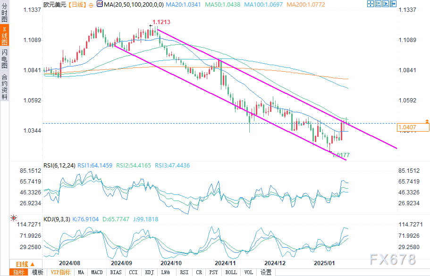Open the 【日线】 timeframe selector in the title
This screenshot has height=276, width=430.
(77, 5)
